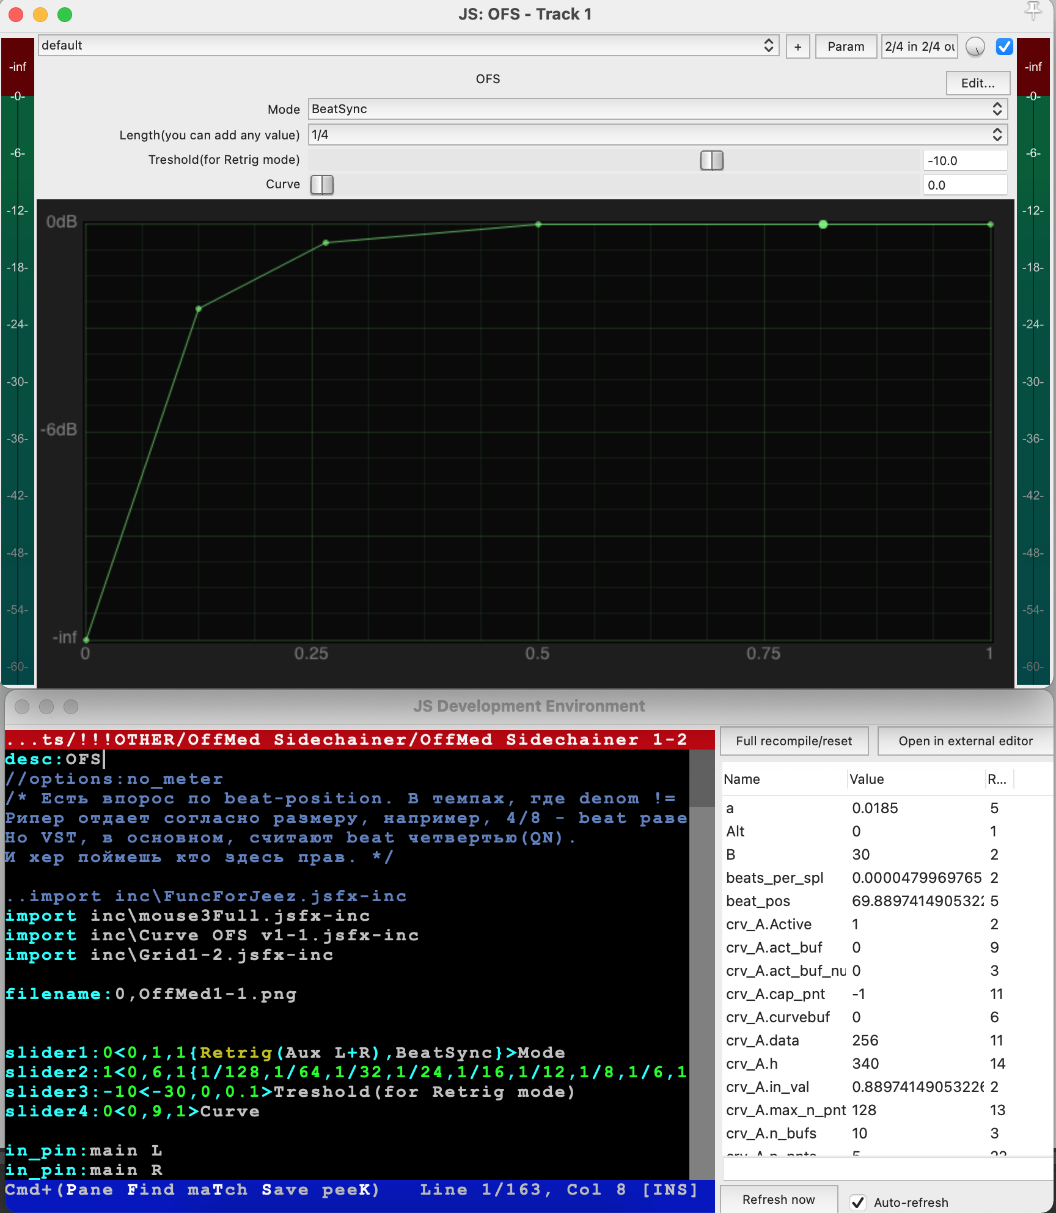Click the red file path tab bar
Viewport: 1056px width, 1213px height.
(x=359, y=740)
